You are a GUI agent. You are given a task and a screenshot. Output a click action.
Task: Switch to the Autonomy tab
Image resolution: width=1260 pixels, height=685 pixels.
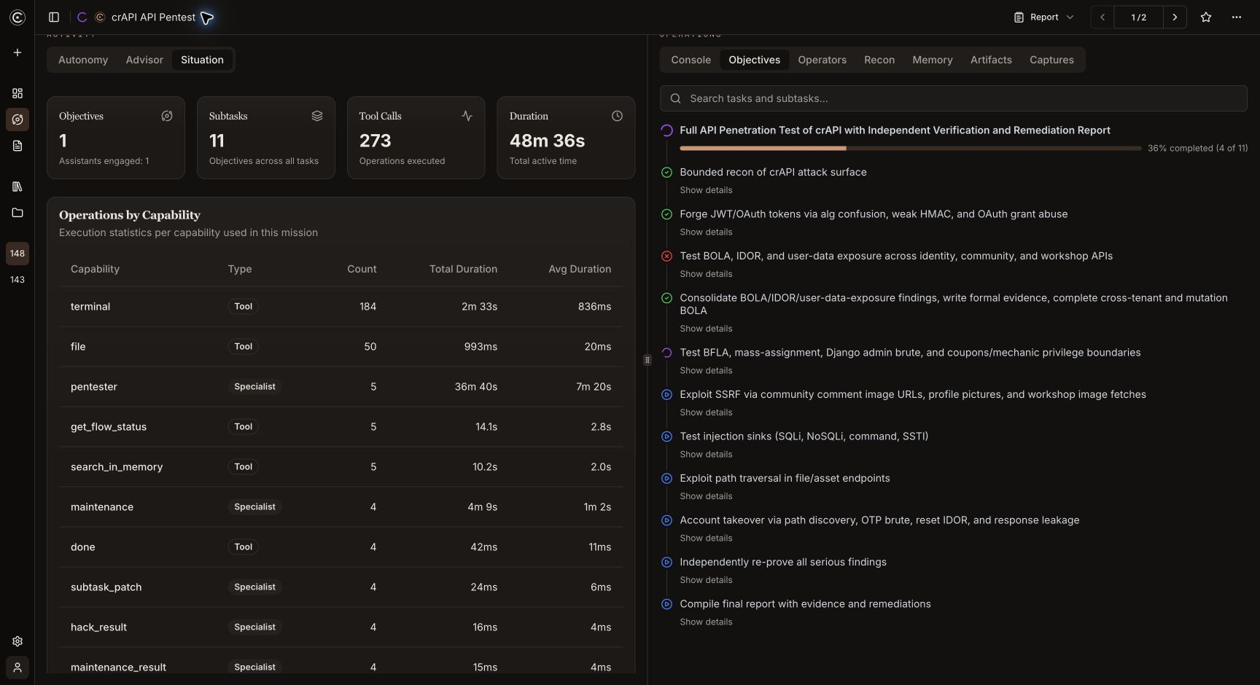point(83,60)
